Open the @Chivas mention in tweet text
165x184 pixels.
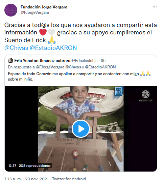pos(16,48)
